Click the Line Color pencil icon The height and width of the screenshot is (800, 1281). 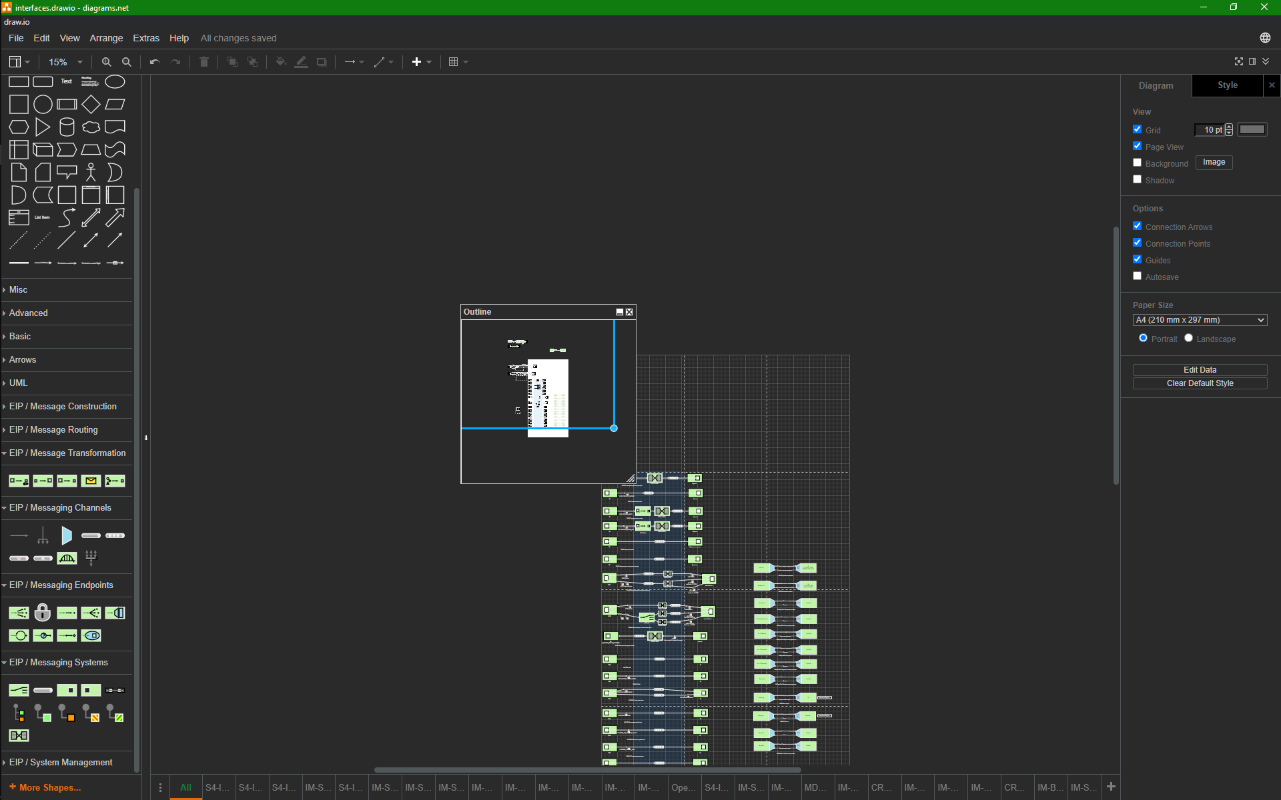[301, 62]
